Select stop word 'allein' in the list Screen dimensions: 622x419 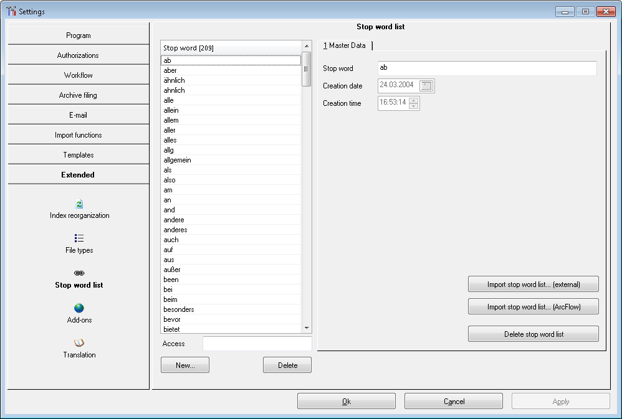point(231,110)
